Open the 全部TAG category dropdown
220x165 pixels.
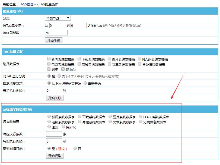pyautogui.click(x=58, y=18)
